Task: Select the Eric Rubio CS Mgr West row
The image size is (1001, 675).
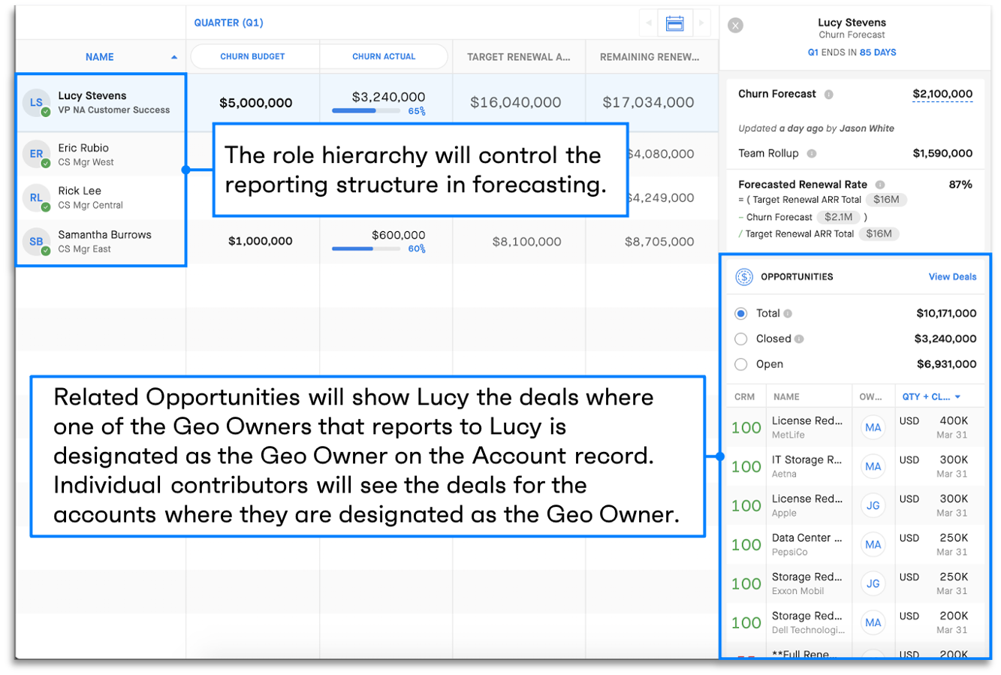Action: 101,155
